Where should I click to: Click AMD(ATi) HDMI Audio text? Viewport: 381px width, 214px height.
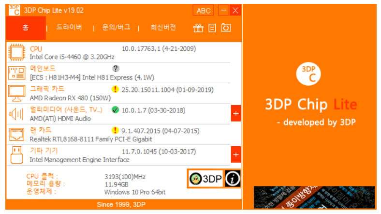tap(60, 119)
